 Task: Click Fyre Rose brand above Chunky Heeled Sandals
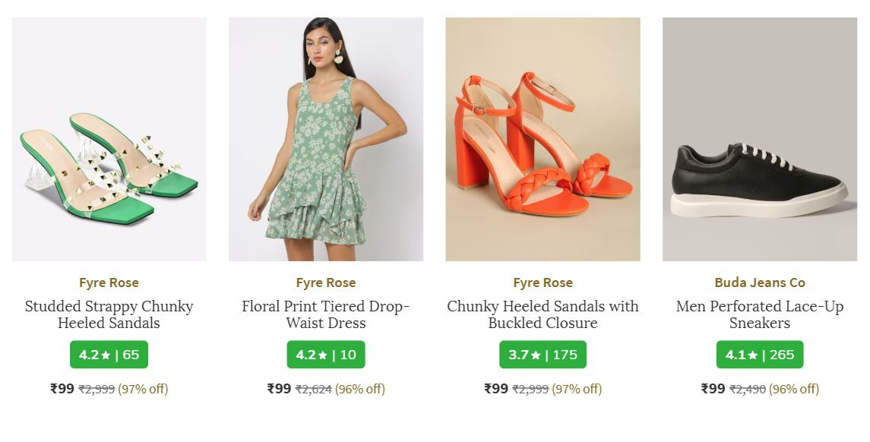click(x=543, y=283)
